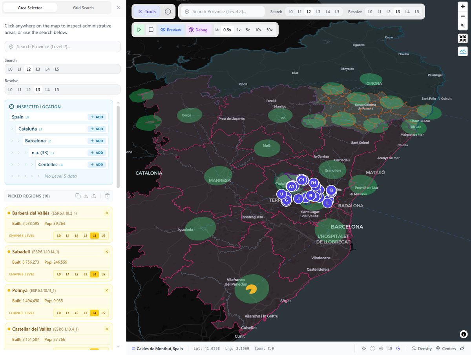This screenshot has height=355, width=471.
Task: Zoom out on the map
Action: 463,16
